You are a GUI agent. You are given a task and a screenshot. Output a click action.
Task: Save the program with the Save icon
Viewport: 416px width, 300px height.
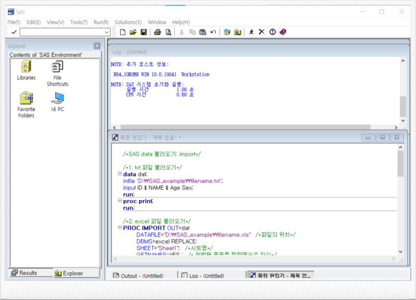[x=143, y=32]
